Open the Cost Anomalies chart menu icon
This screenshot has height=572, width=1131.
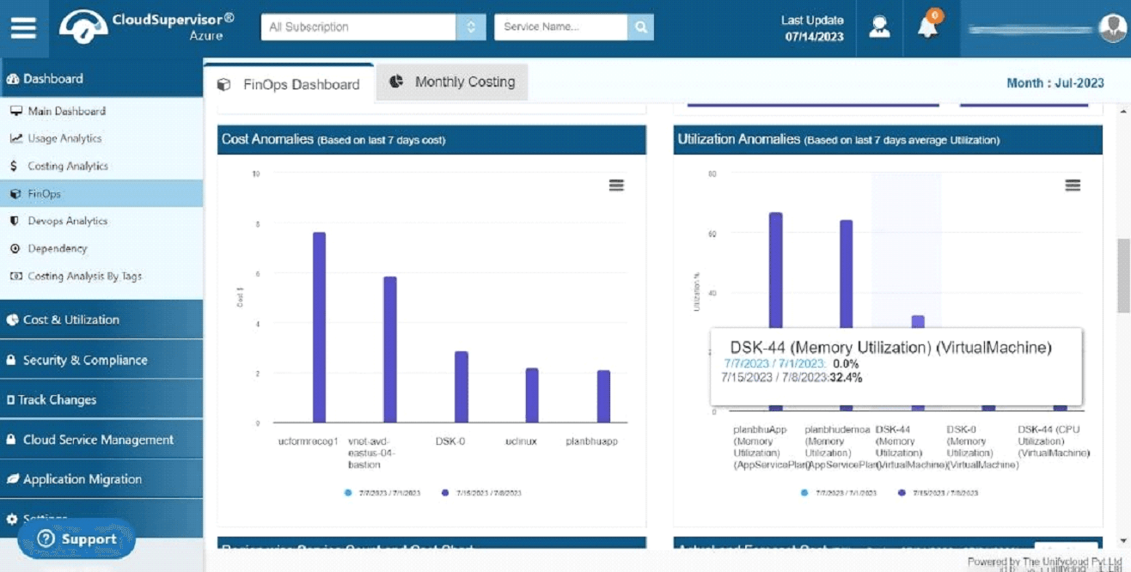point(616,185)
